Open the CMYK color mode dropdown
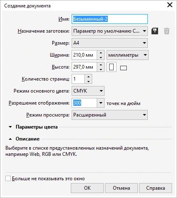177x198 pixels. click(x=88, y=91)
